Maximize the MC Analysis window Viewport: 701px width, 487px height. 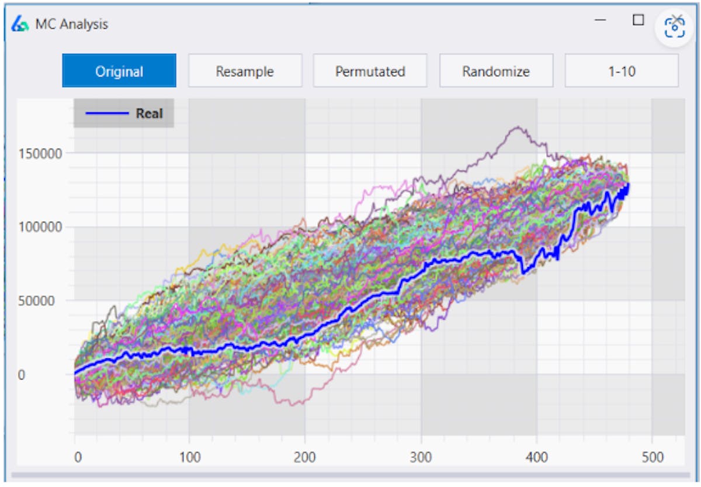638,20
